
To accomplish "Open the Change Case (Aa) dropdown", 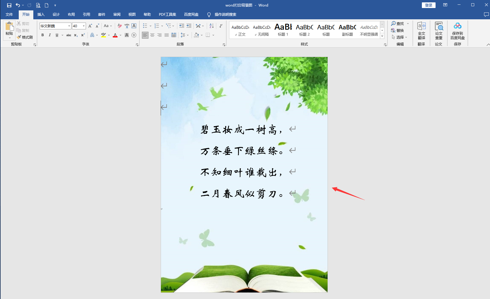I will click(x=108, y=26).
